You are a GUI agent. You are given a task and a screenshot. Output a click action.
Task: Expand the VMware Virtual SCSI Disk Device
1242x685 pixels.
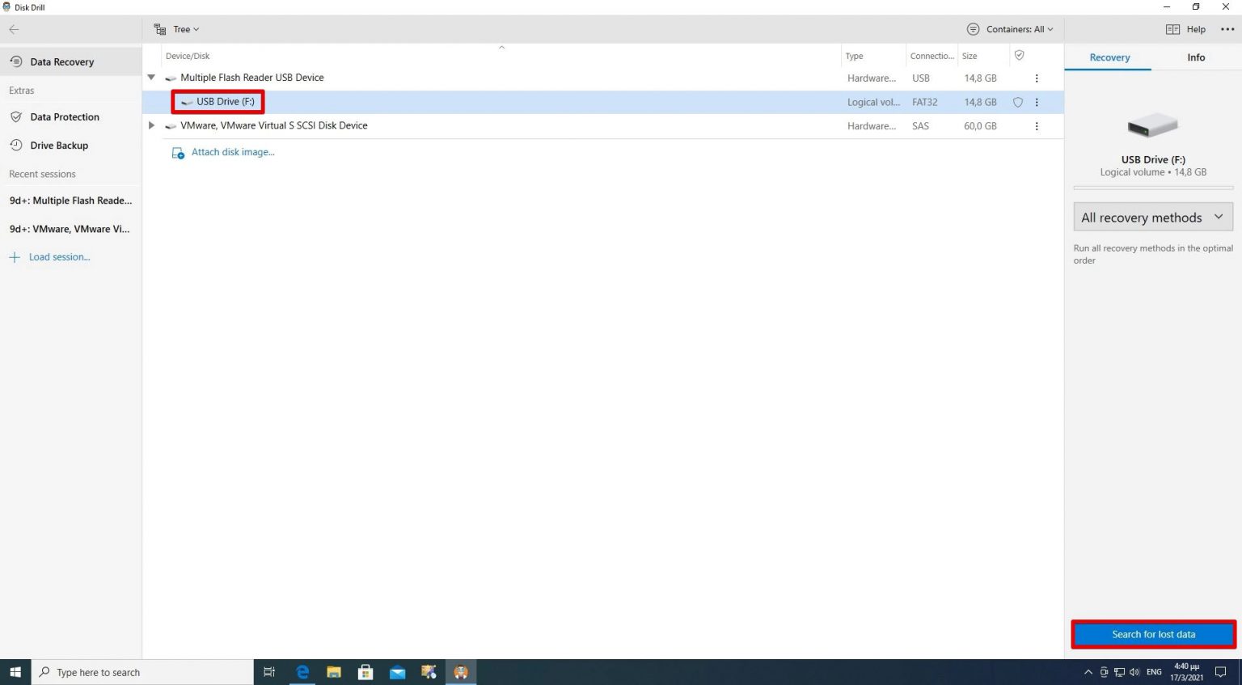click(151, 125)
